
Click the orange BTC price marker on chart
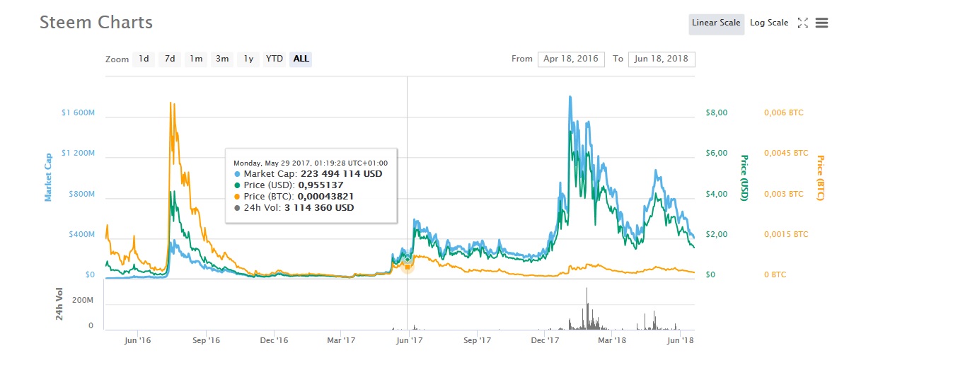[408, 267]
